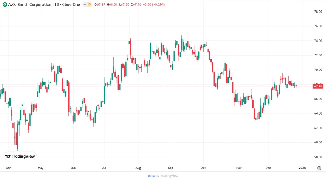Click the Nov label on time axis
This screenshot has height=180, width=326.
(x=239, y=168)
